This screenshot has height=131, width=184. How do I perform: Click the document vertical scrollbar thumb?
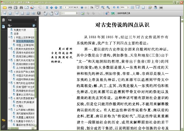pos(182,21)
